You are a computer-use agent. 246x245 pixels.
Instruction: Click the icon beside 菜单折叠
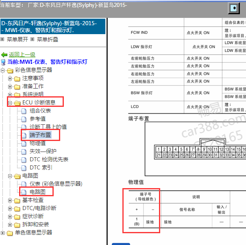click(32, 39)
